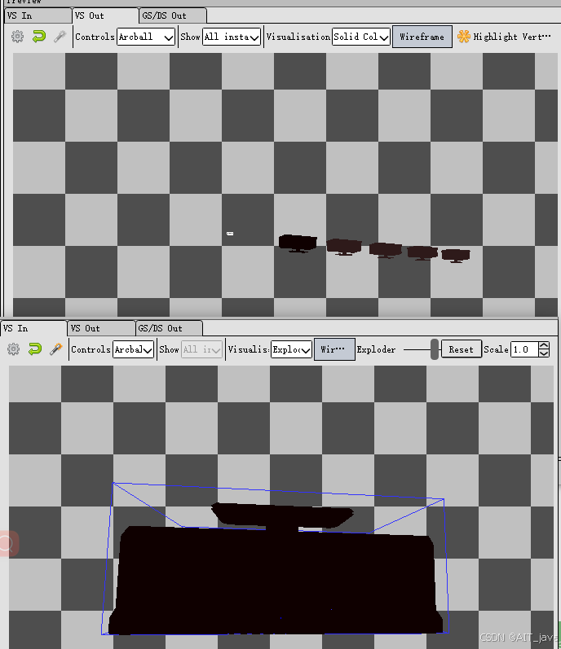561x649 pixels.
Task: Toggle Wireframe in the upper preview toolbar
Action: (422, 37)
